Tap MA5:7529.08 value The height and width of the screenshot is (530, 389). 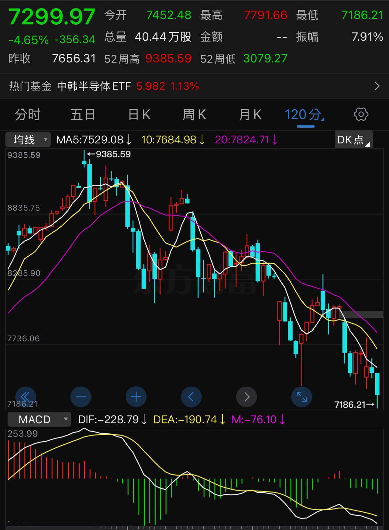tap(94, 140)
